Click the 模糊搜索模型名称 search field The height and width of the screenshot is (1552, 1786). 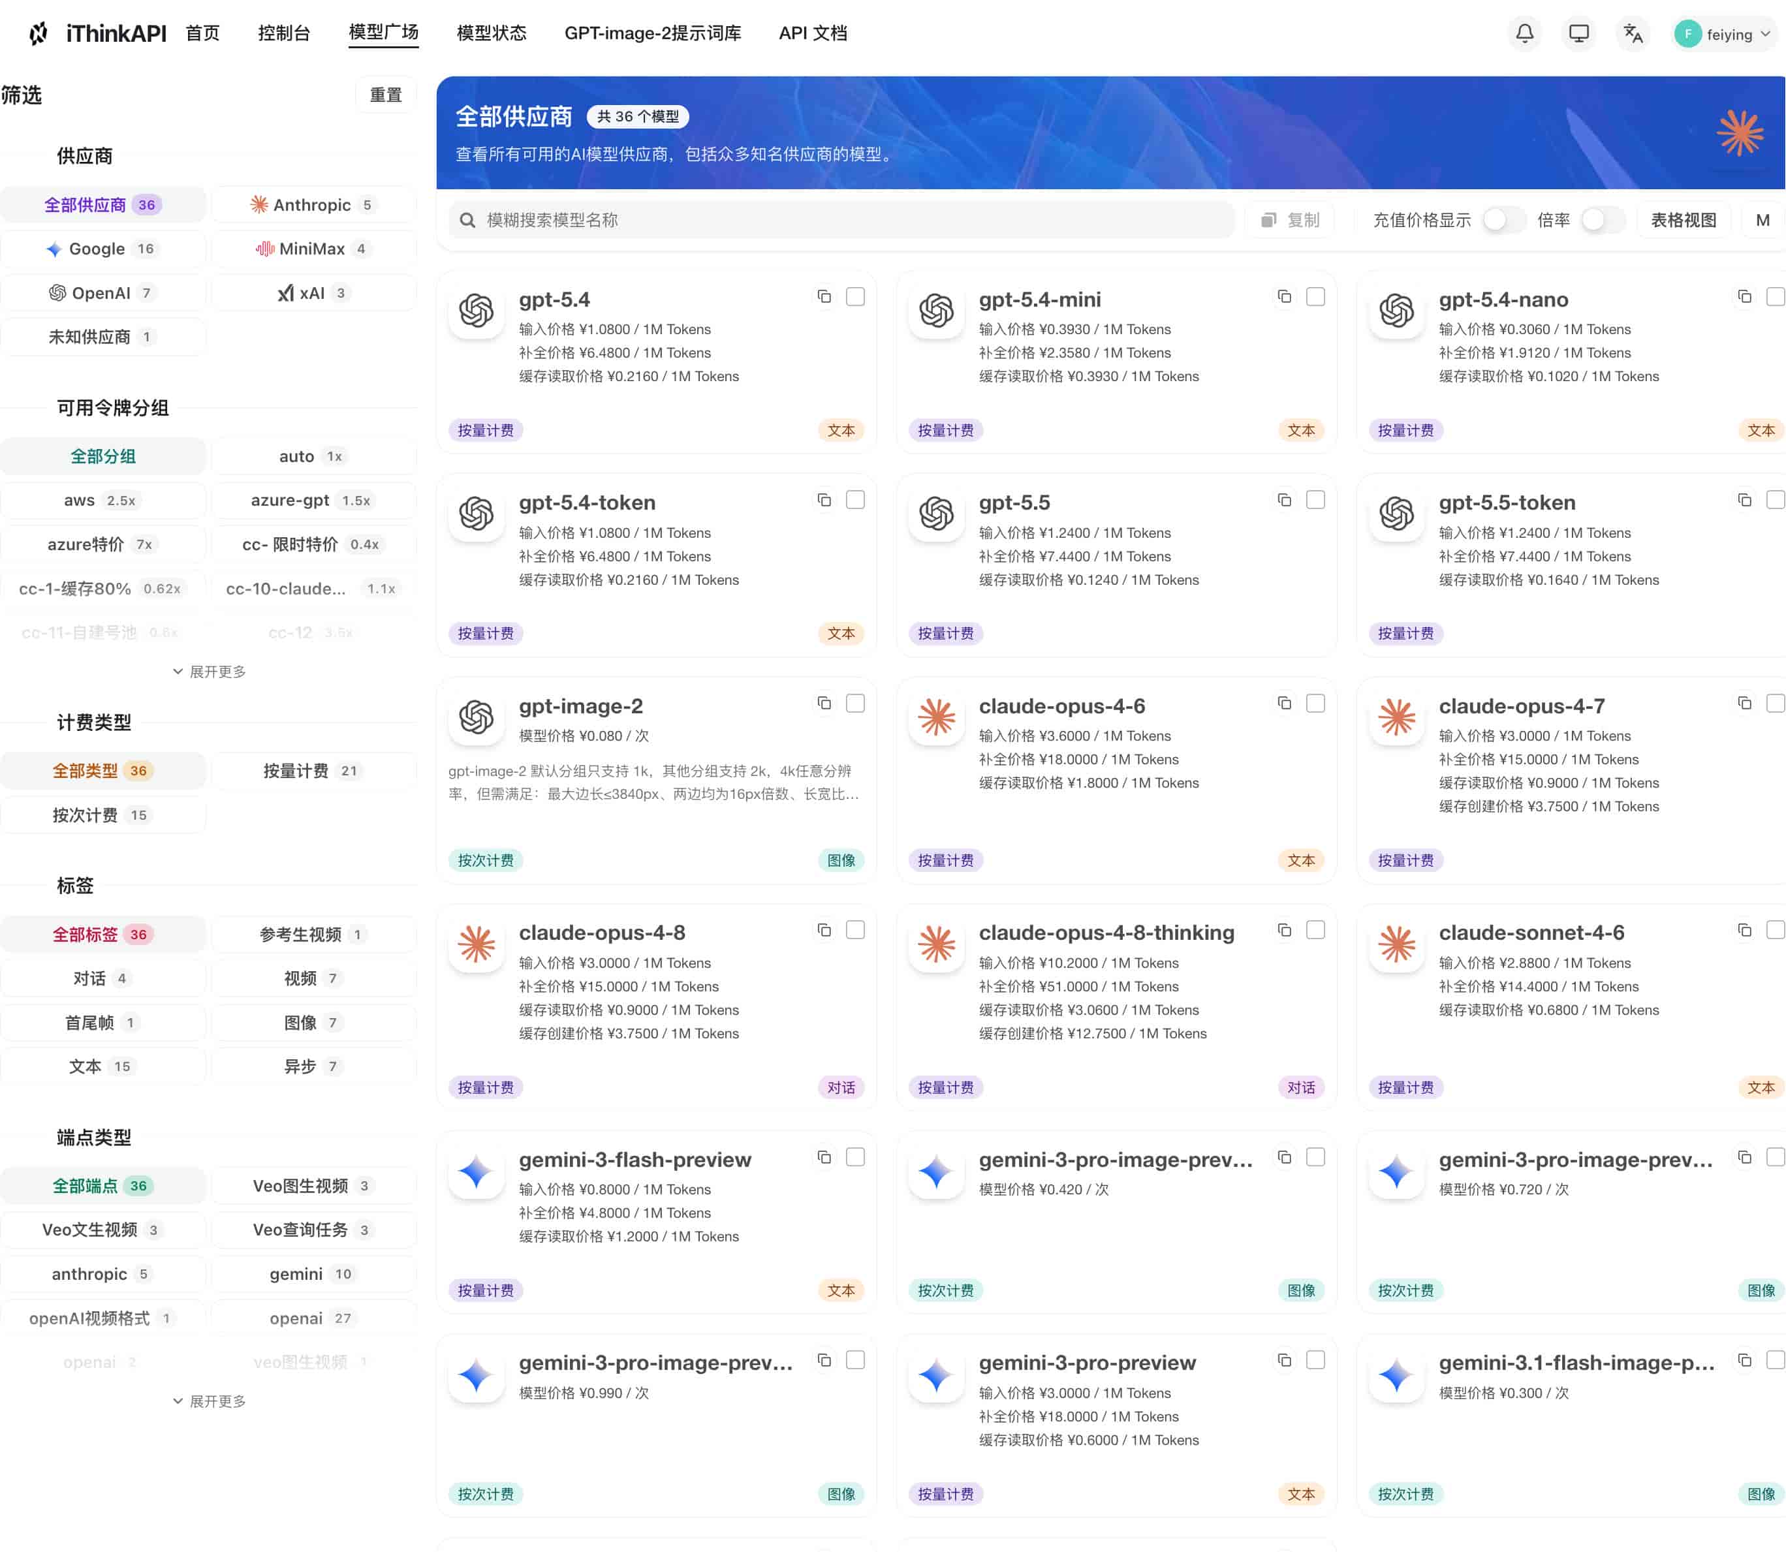pos(841,220)
